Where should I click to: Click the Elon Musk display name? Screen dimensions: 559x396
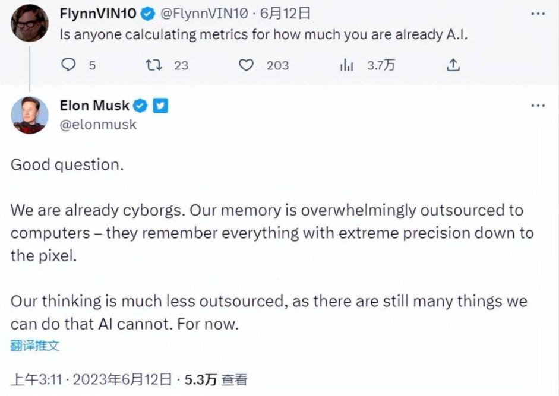[x=94, y=106]
